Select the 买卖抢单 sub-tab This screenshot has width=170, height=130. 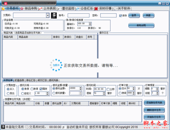coord(8,80)
